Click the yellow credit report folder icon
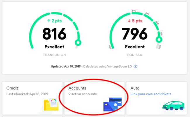Screen dimensions: 190x117 [x=51, y=104]
